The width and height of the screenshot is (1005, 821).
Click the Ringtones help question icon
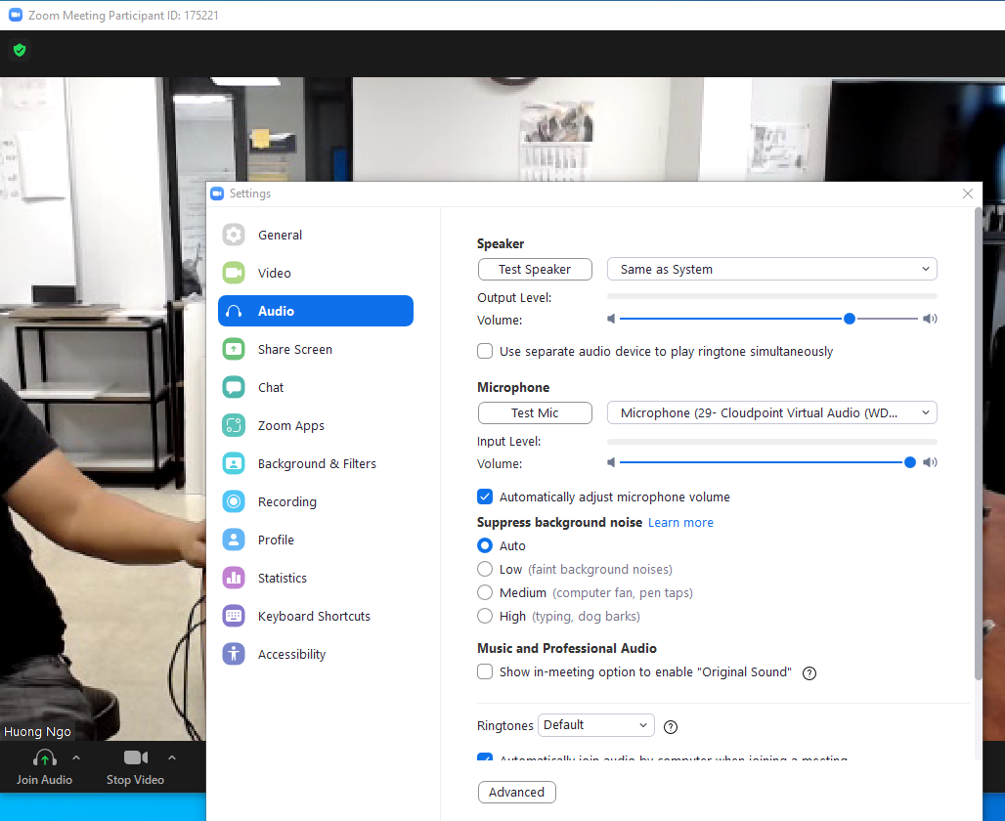(671, 727)
